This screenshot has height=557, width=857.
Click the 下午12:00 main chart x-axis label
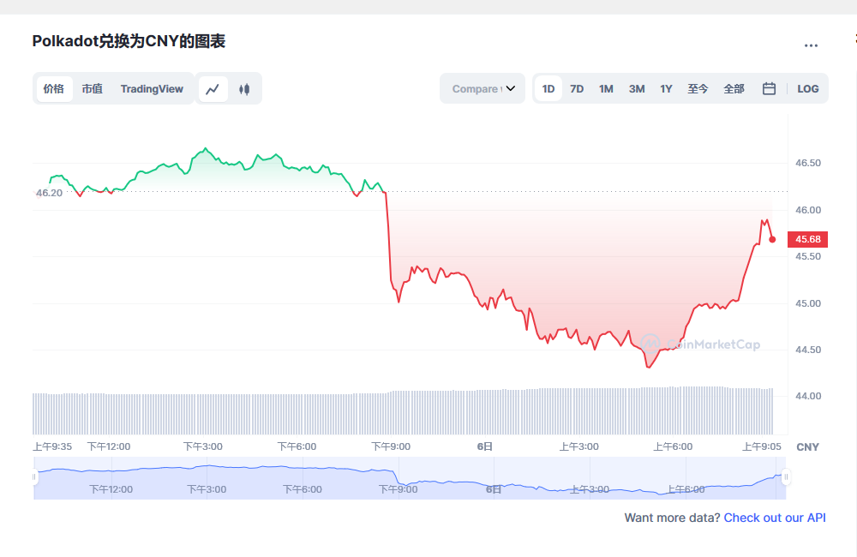pos(110,446)
